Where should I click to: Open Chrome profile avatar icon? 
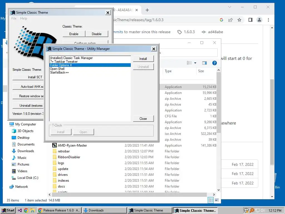pyautogui.click(x=259, y=20)
